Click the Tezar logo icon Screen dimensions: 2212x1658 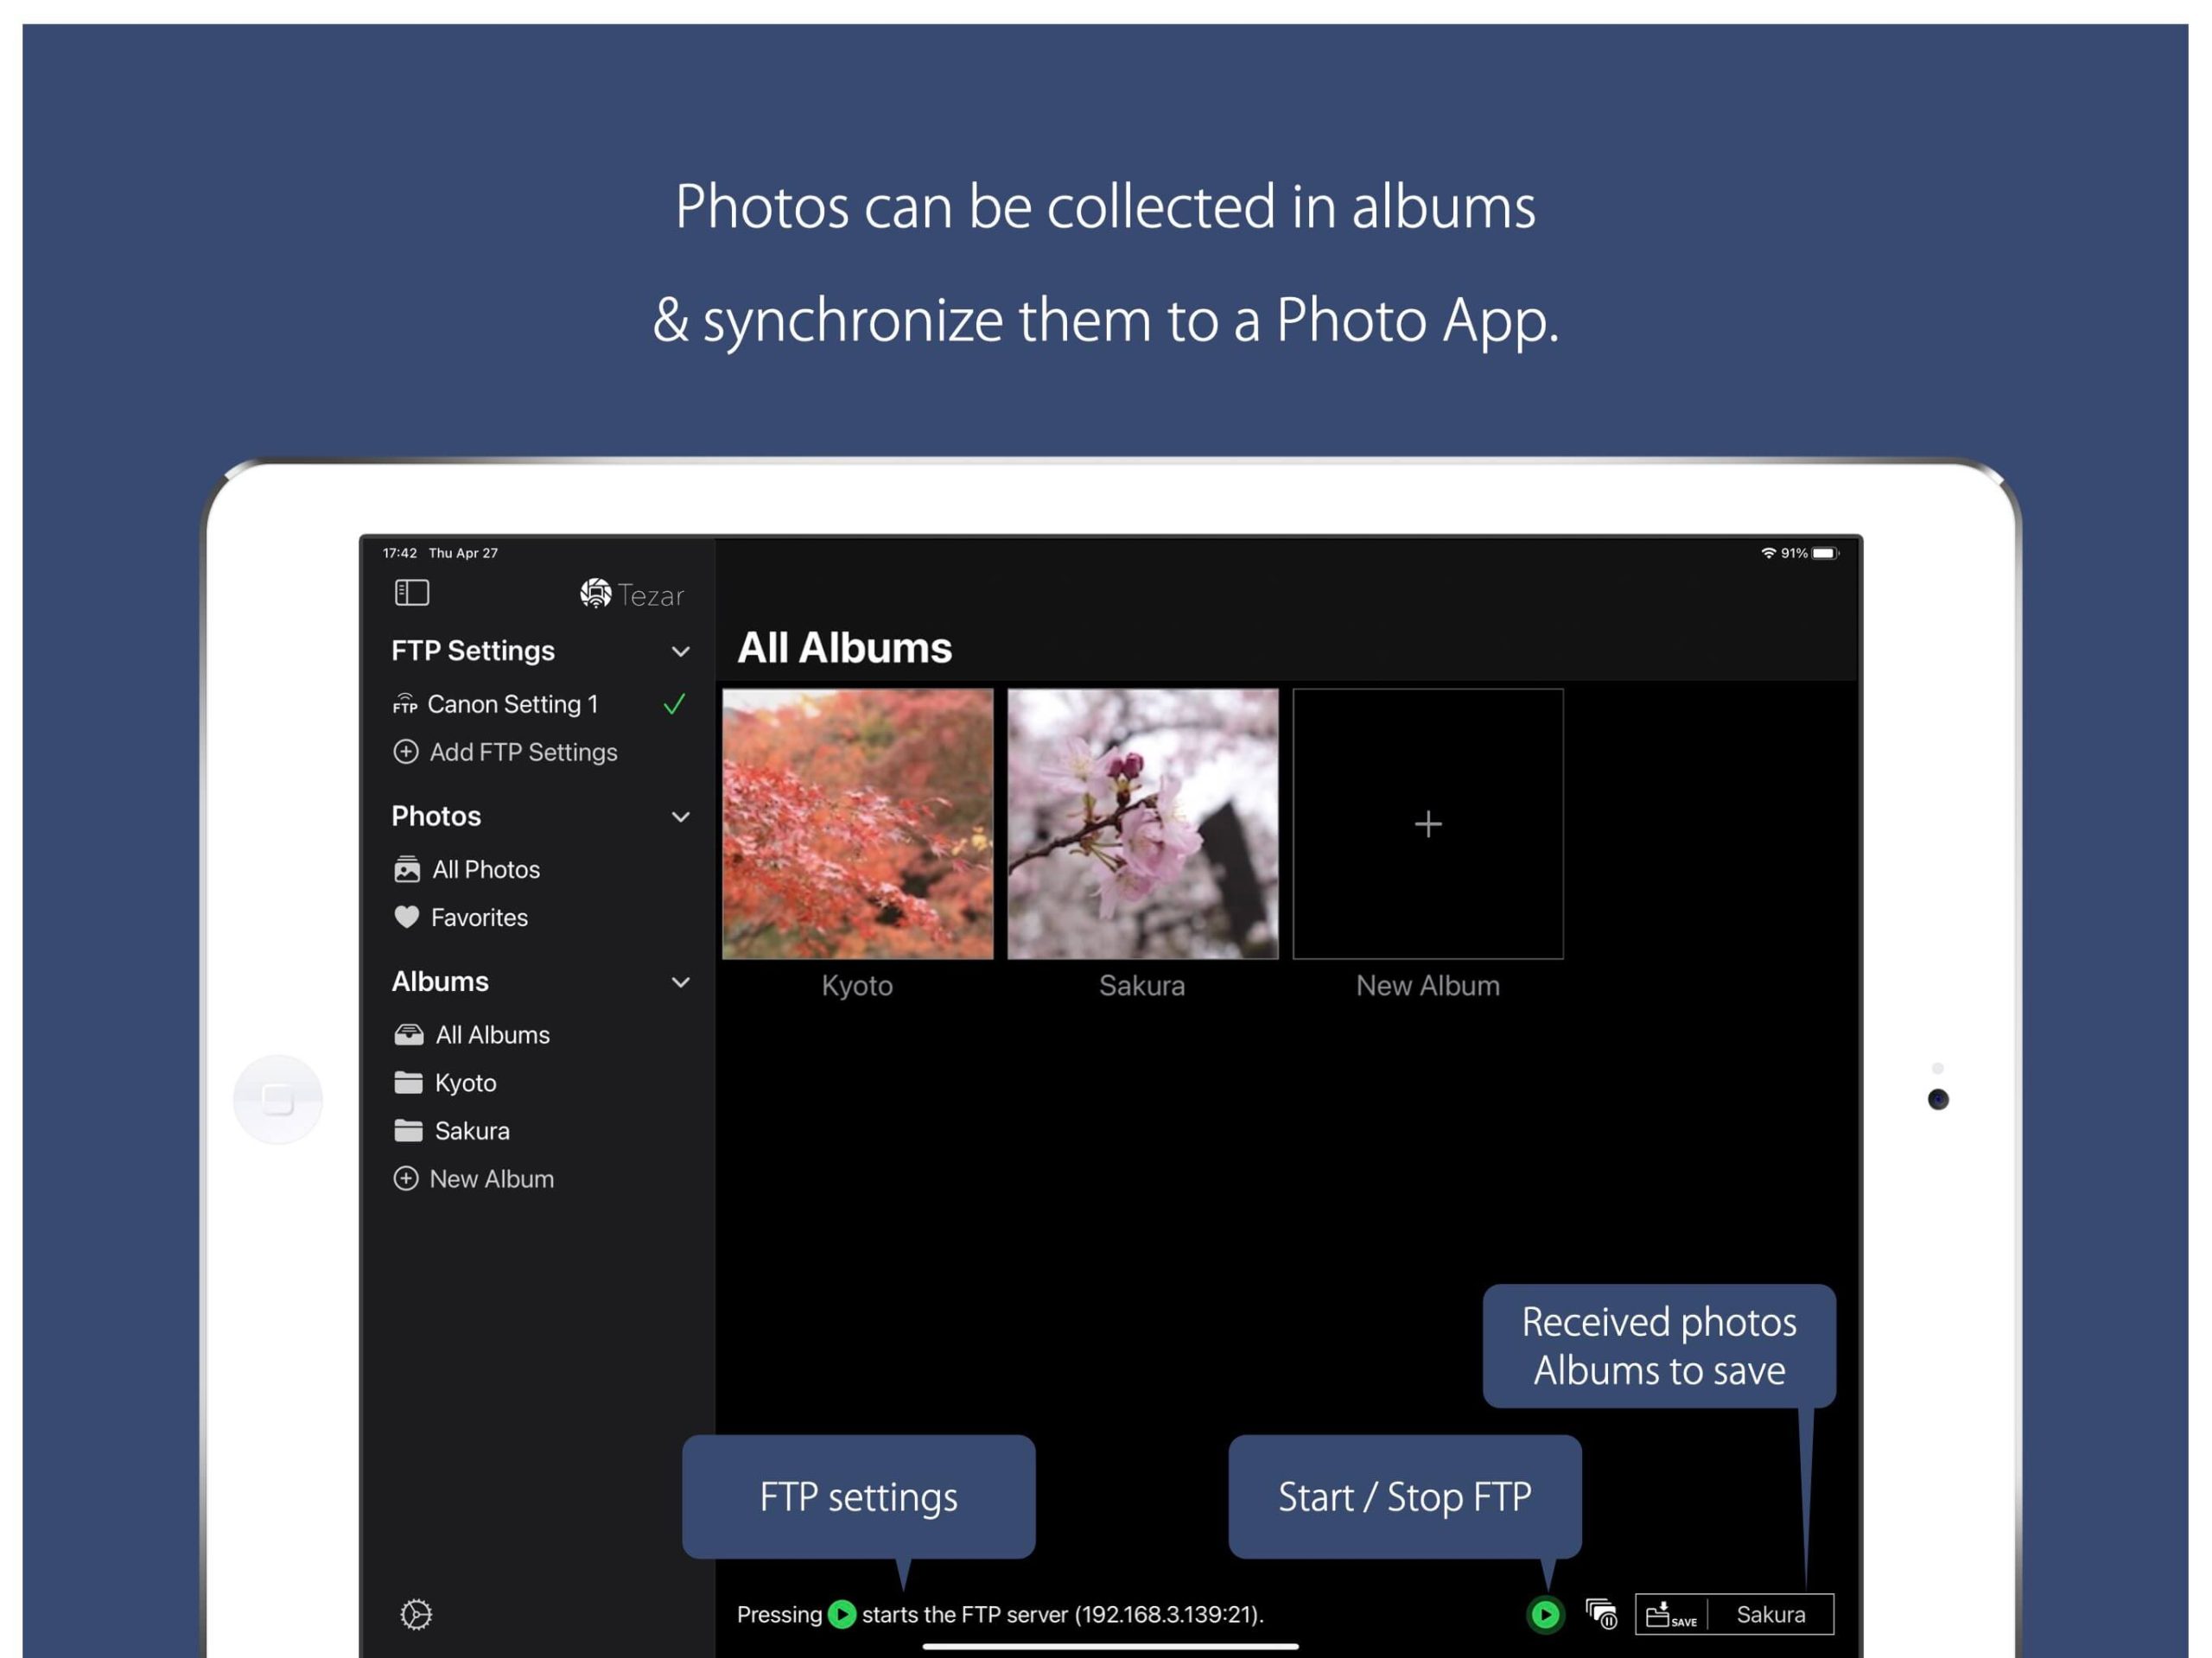tap(596, 594)
